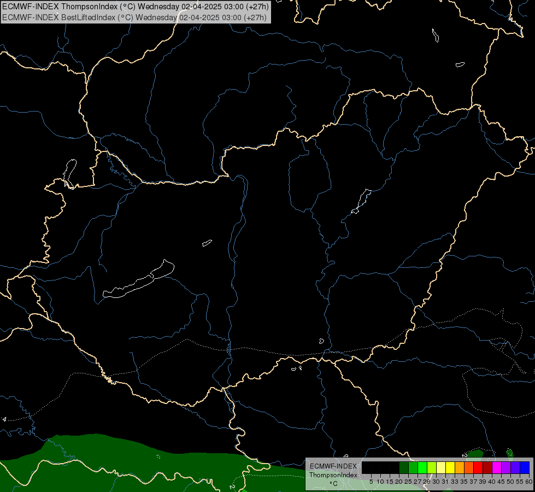535x492 pixels.
Task: Select the bright green 27–29 legend swatch
Action: [x=422, y=467]
